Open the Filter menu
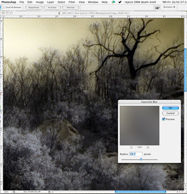 coord(72,2)
